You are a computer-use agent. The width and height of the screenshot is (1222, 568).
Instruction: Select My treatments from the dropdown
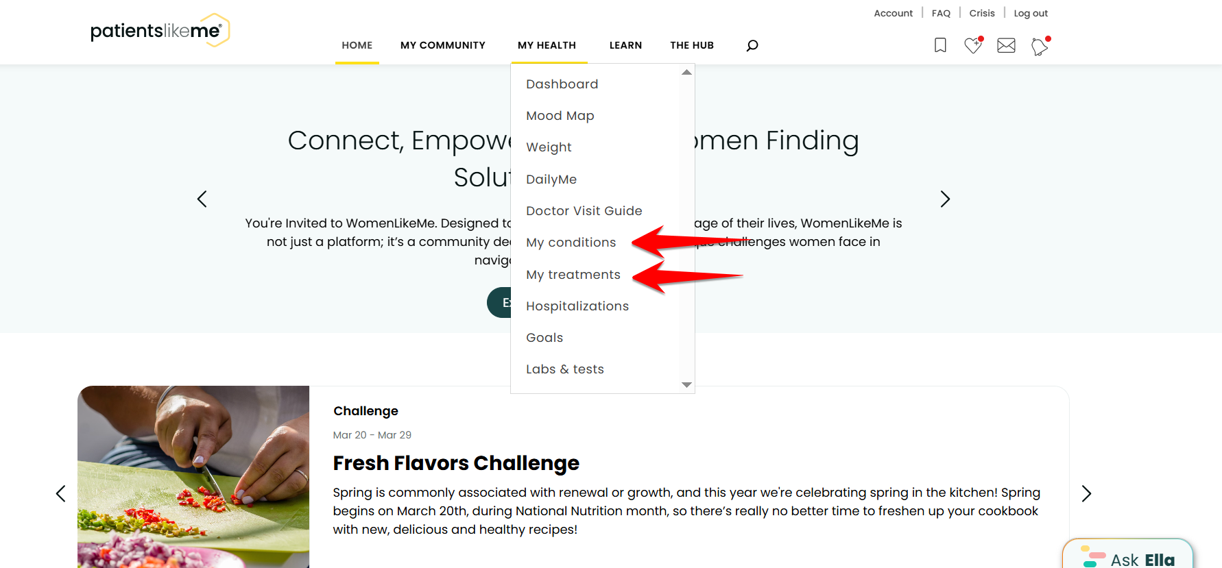573,275
